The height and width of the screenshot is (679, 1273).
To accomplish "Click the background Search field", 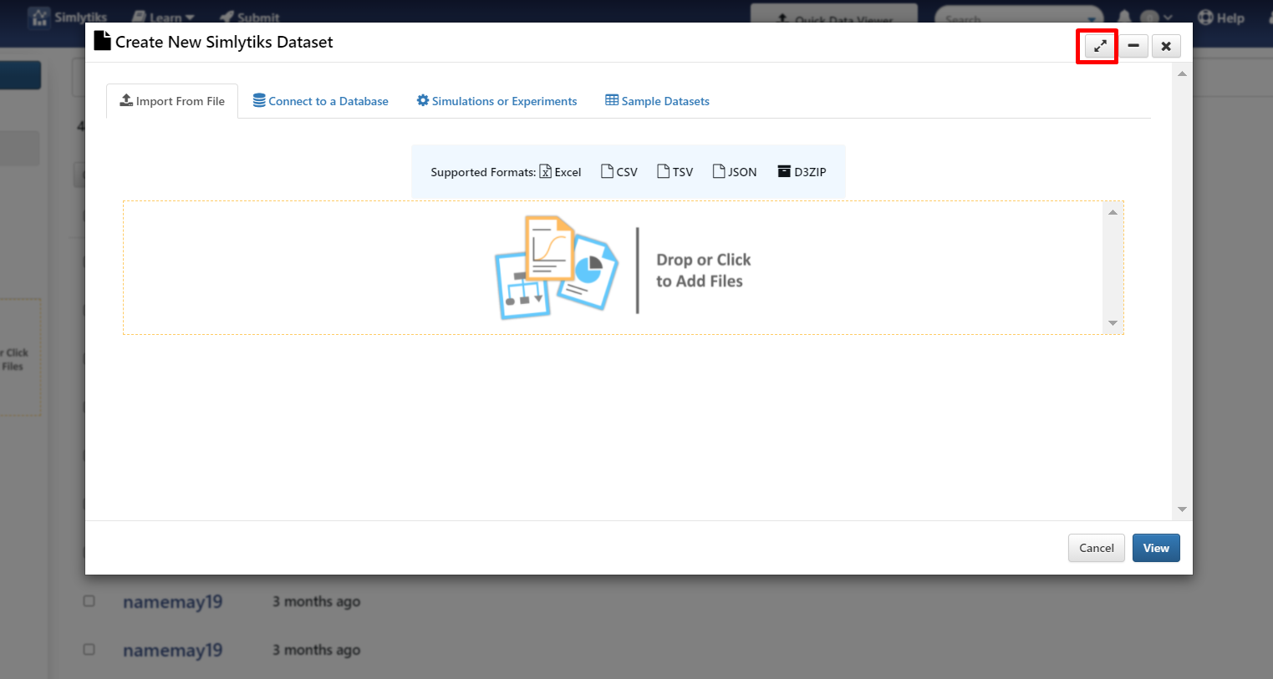I will pos(1019,18).
